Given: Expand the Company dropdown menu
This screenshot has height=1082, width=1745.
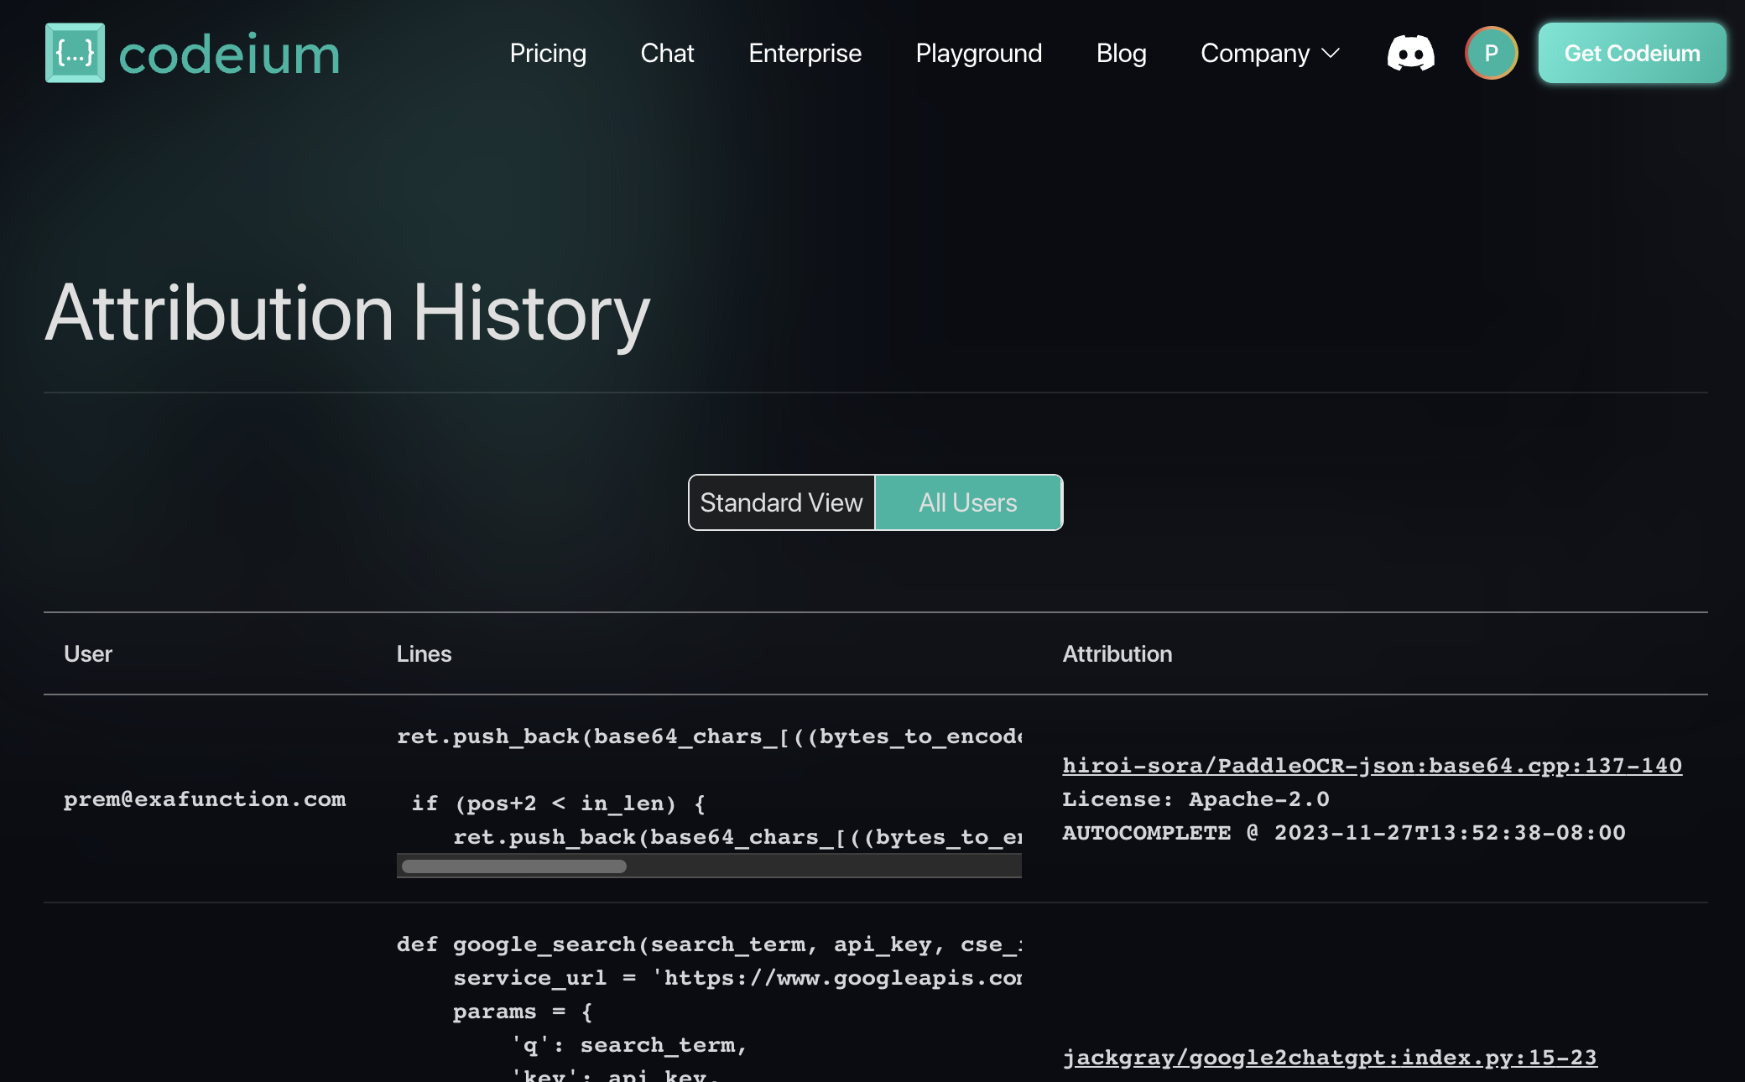Looking at the screenshot, I should (1270, 53).
